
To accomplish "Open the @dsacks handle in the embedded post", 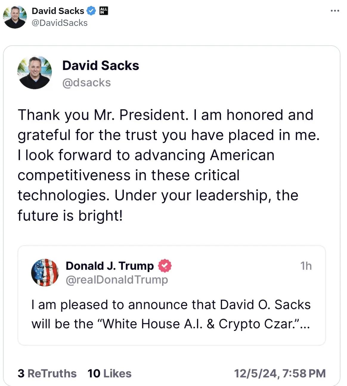I will (86, 83).
